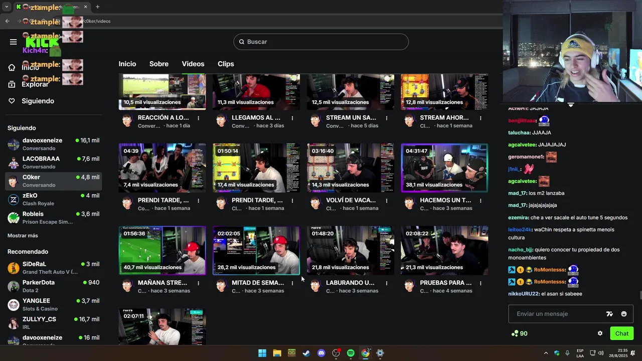Open options menu for REACCIÓN A LO... video
Image resolution: width=642 pixels, height=361 pixels.
tap(199, 118)
